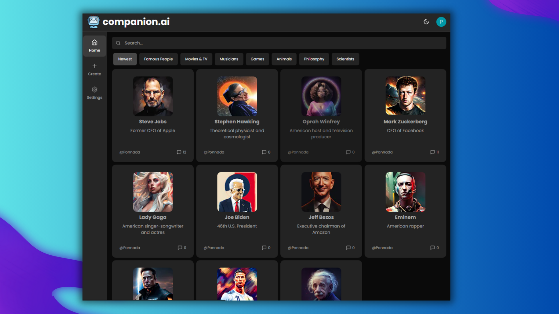Click the companion.ai robot logo

(x=93, y=22)
